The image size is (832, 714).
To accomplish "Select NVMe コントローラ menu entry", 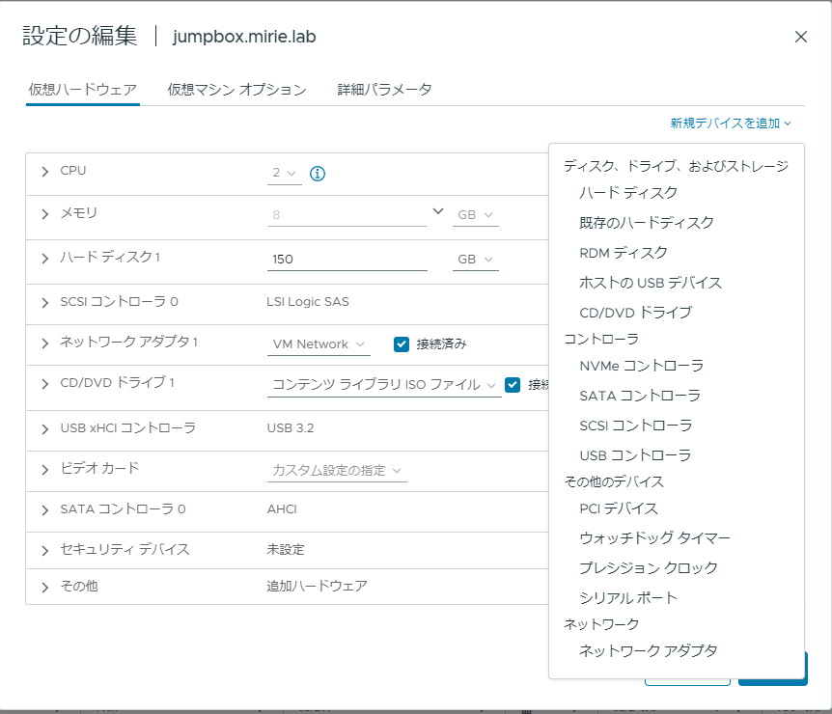I will (x=642, y=366).
